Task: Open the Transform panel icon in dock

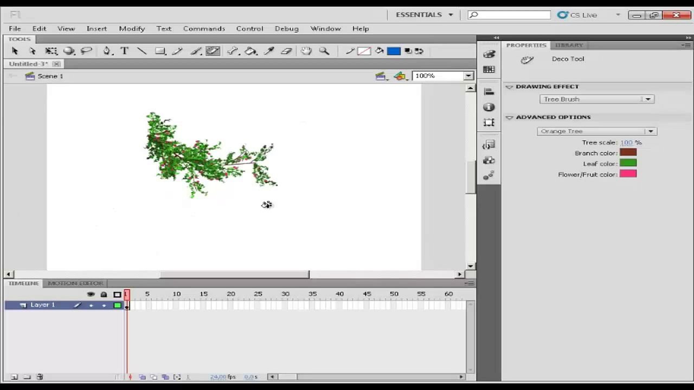Action: pyautogui.click(x=489, y=123)
